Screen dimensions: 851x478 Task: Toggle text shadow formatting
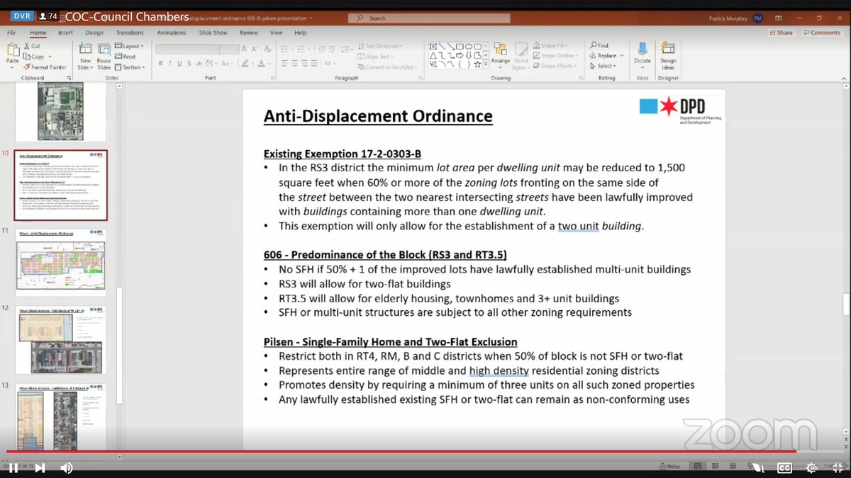(x=190, y=63)
